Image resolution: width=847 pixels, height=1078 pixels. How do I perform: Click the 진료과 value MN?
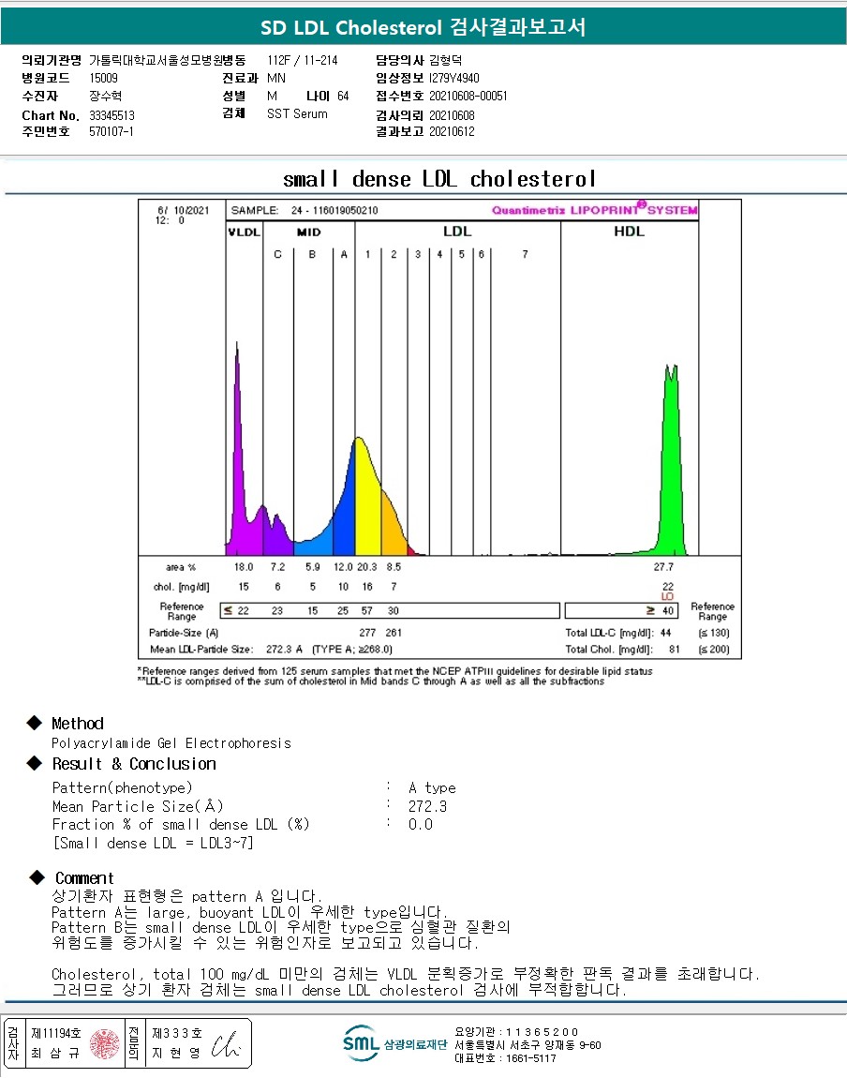(276, 79)
